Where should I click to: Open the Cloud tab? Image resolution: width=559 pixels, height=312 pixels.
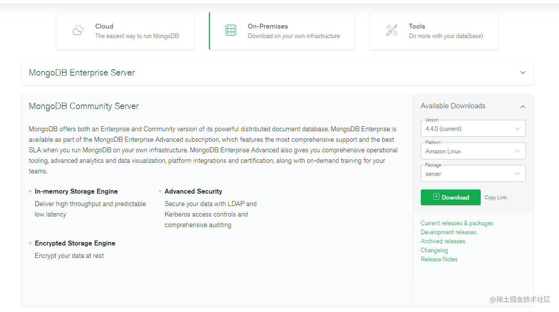pyautogui.click(x=125, y=31)
